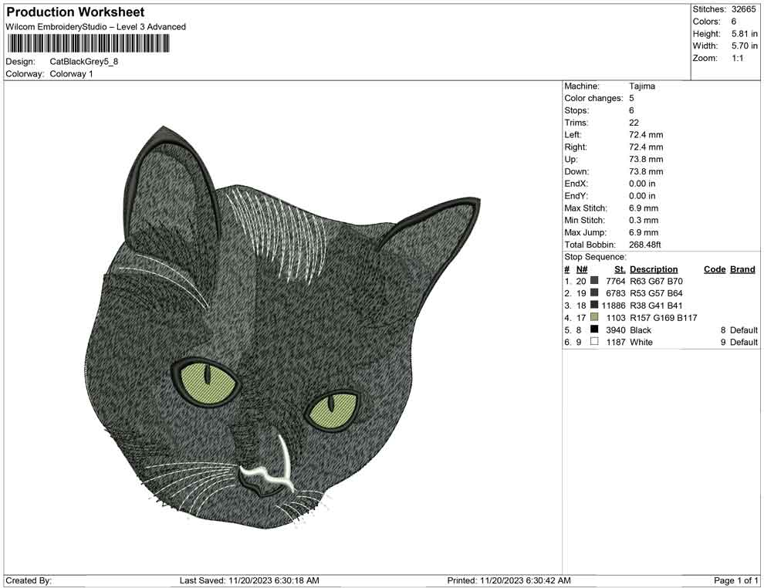Click the White swatch for stop 6
This screenshot has height=588, width=764.
[593, 342]
